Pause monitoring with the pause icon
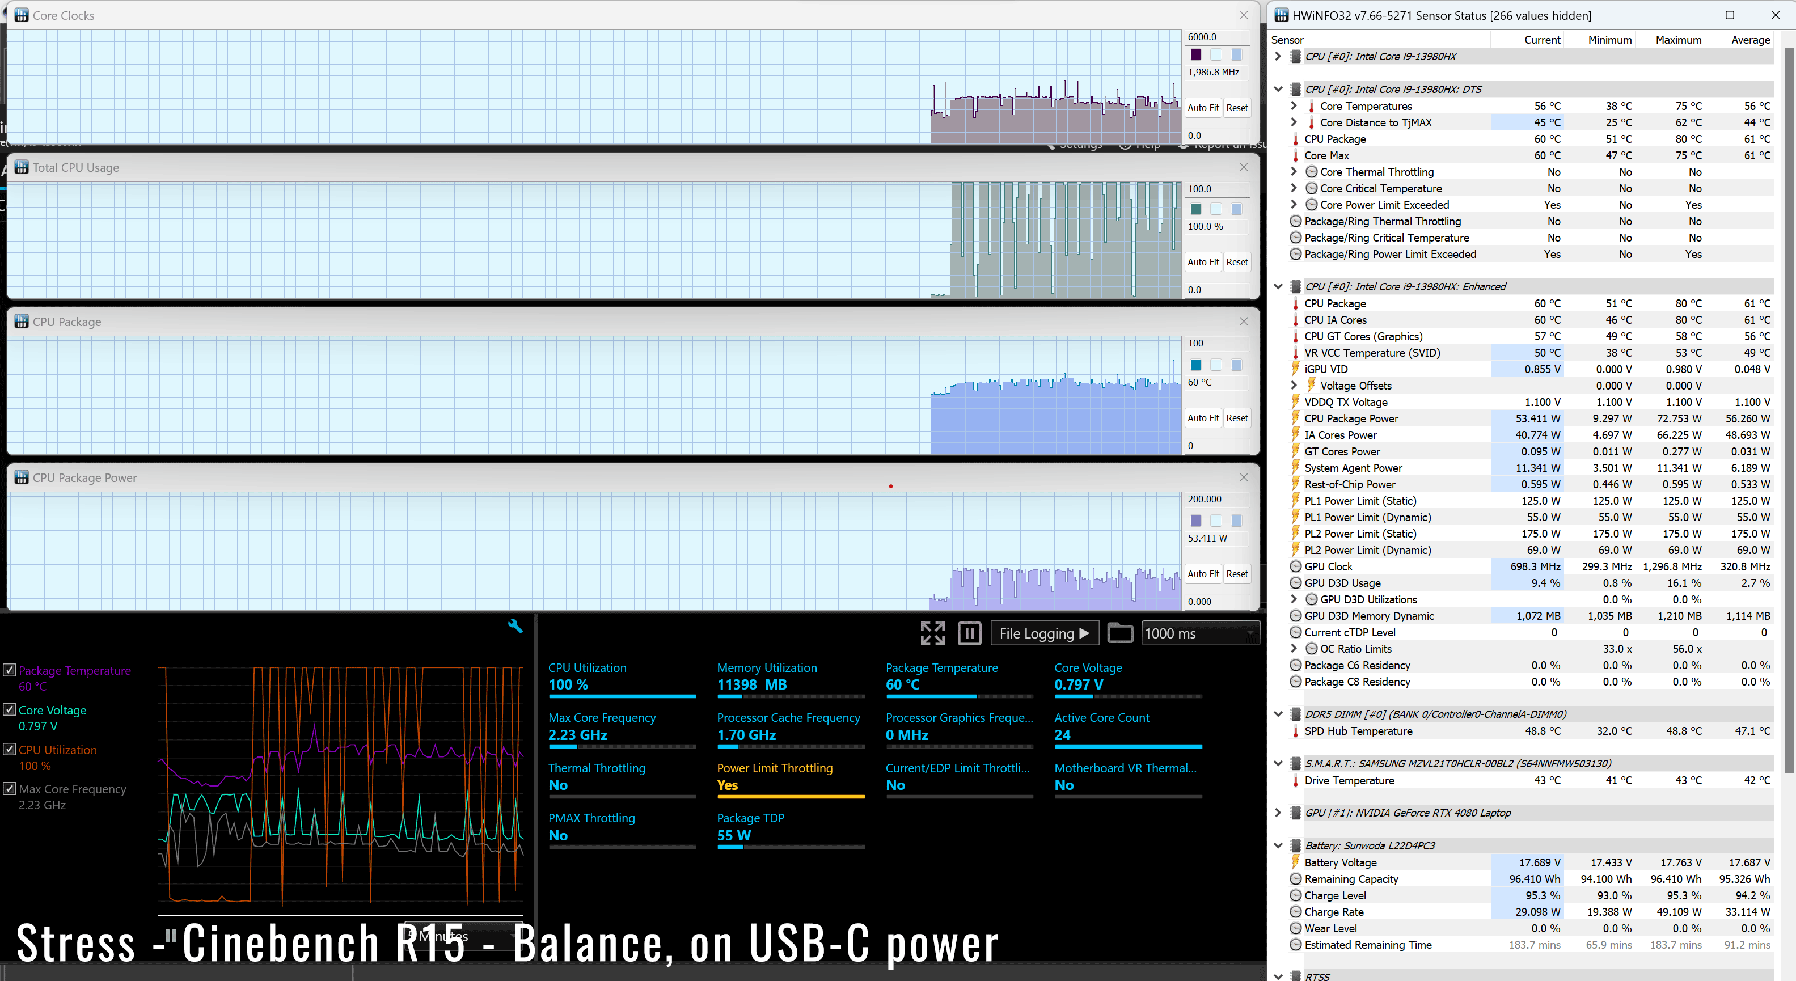Screen dimensions: 1796x981 tap(969, 633)
